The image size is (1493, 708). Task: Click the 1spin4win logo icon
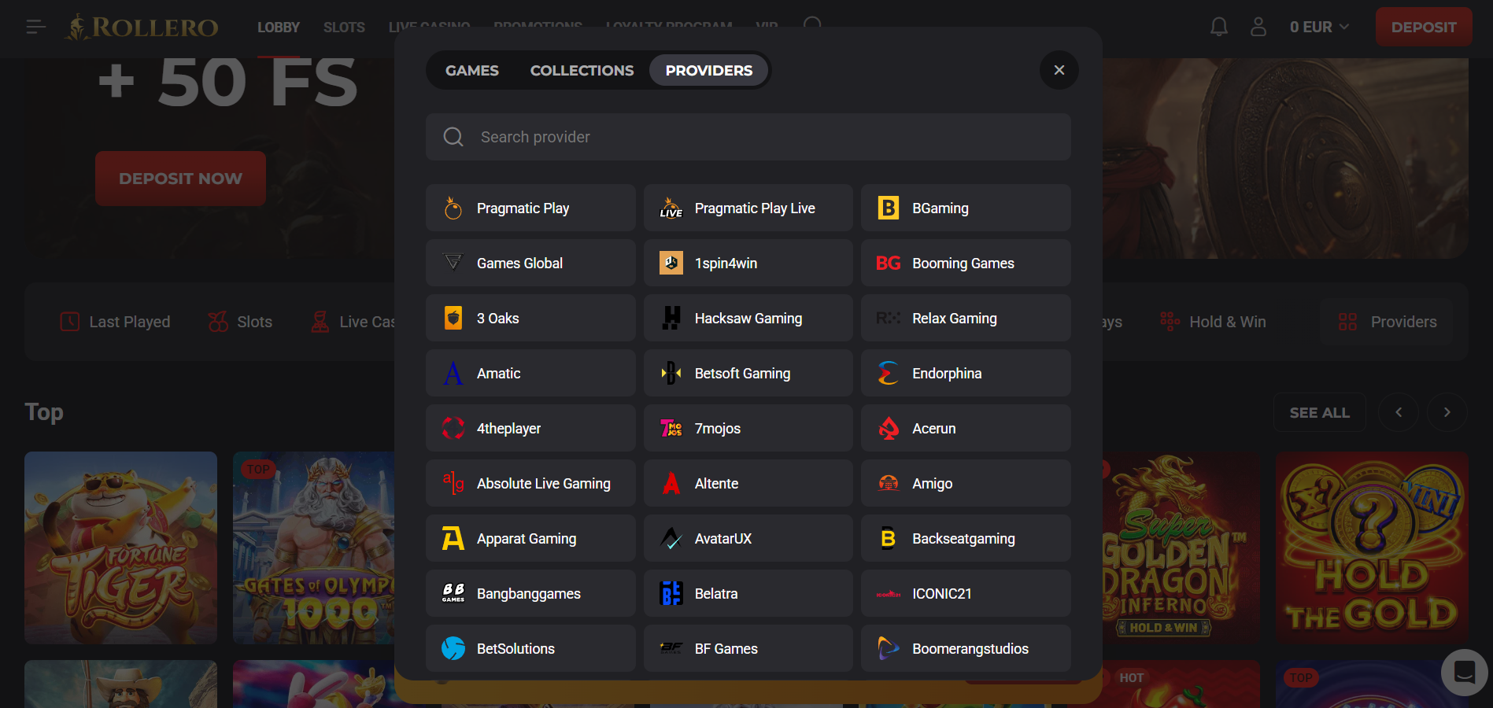671,263
